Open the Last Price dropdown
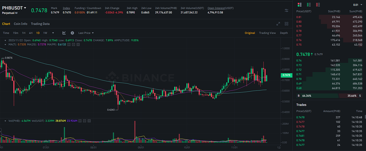The width and height of the screenshot is (366, 151). coord(86,33)
